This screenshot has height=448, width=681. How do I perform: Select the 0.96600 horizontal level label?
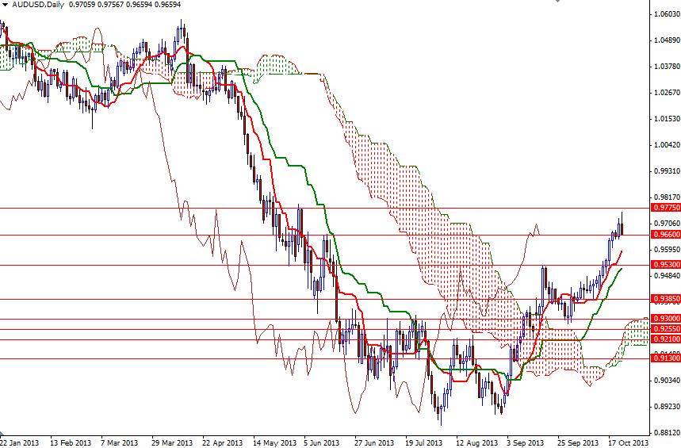click(x=666, y=235)
